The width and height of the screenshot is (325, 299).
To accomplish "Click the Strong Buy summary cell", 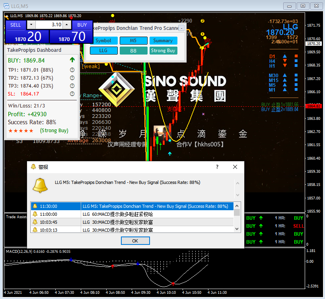I will (x=163, y=51).
